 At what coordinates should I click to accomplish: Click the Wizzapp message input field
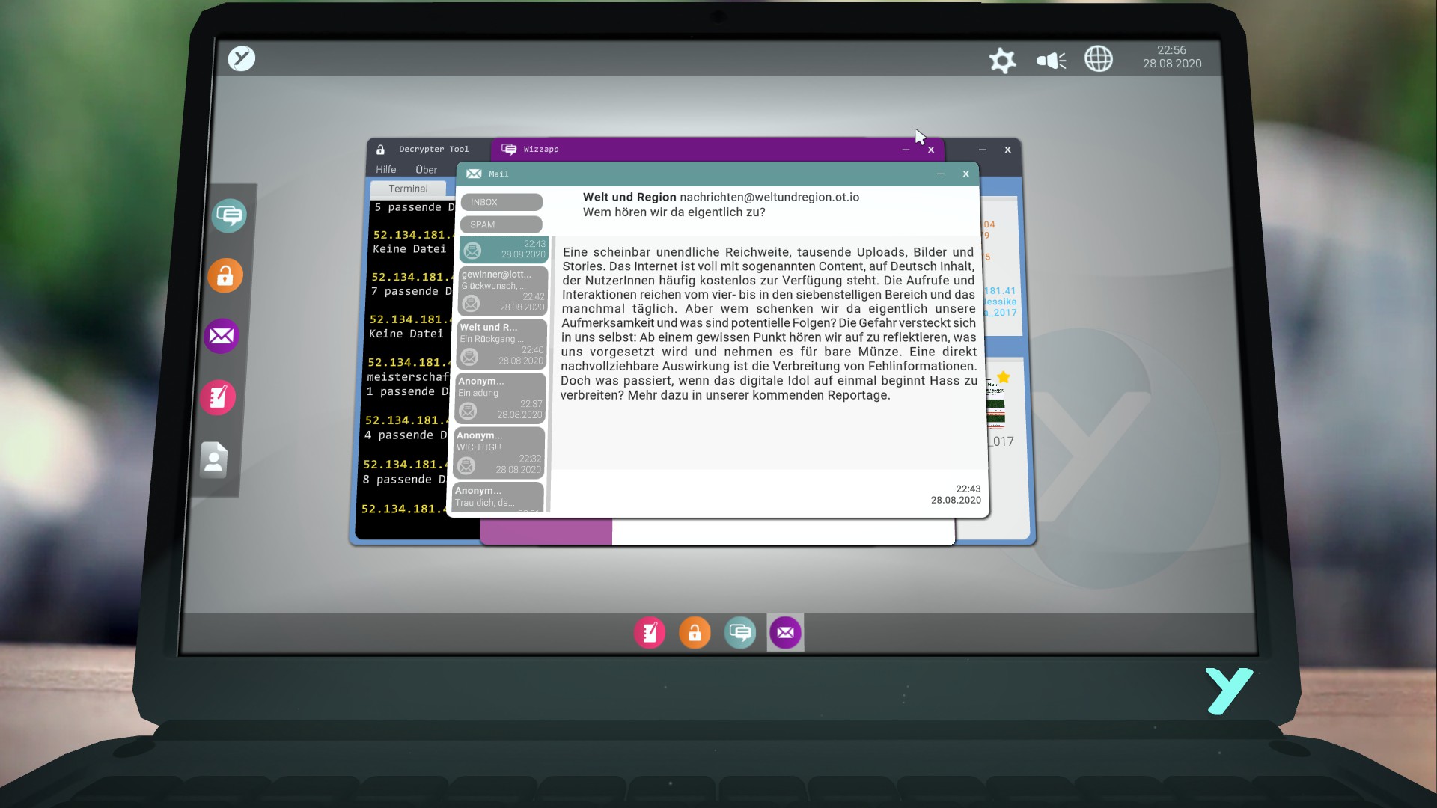click(x=783, y=532)
